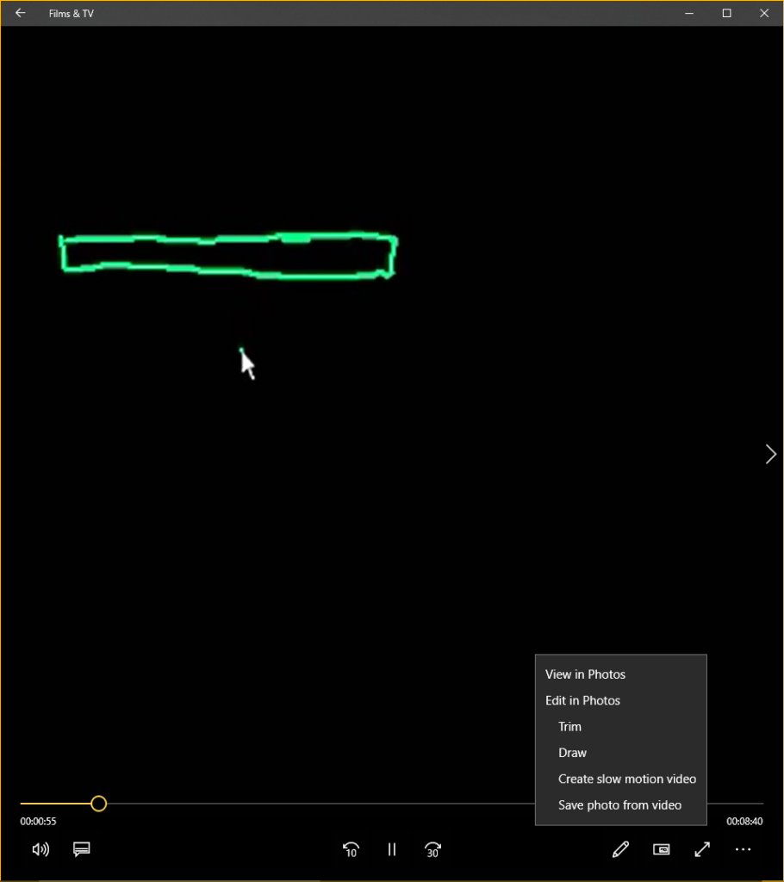The image size is (784, 882).
Task: Click the pencil edit icon
Action: [620, 849]
